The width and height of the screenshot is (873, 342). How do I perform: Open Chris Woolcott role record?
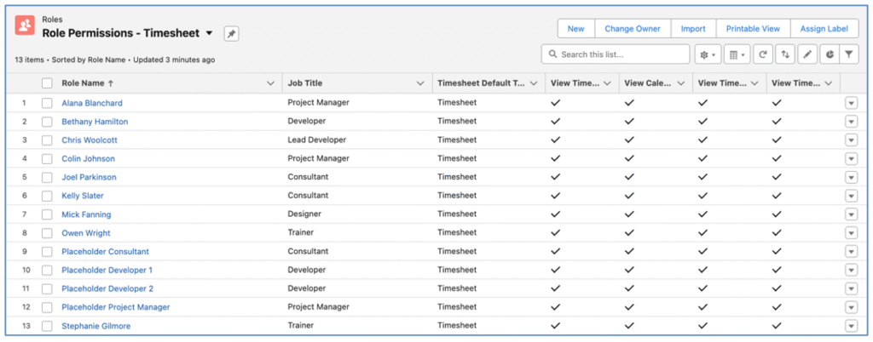89,140
